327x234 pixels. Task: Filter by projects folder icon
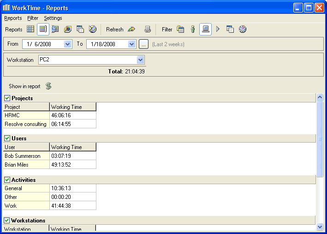coord(180,29)
